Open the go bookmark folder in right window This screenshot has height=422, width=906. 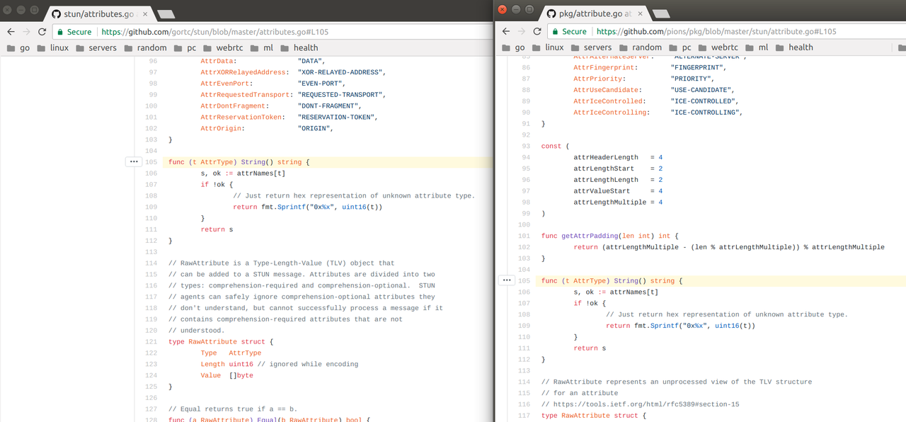point(514,47)
